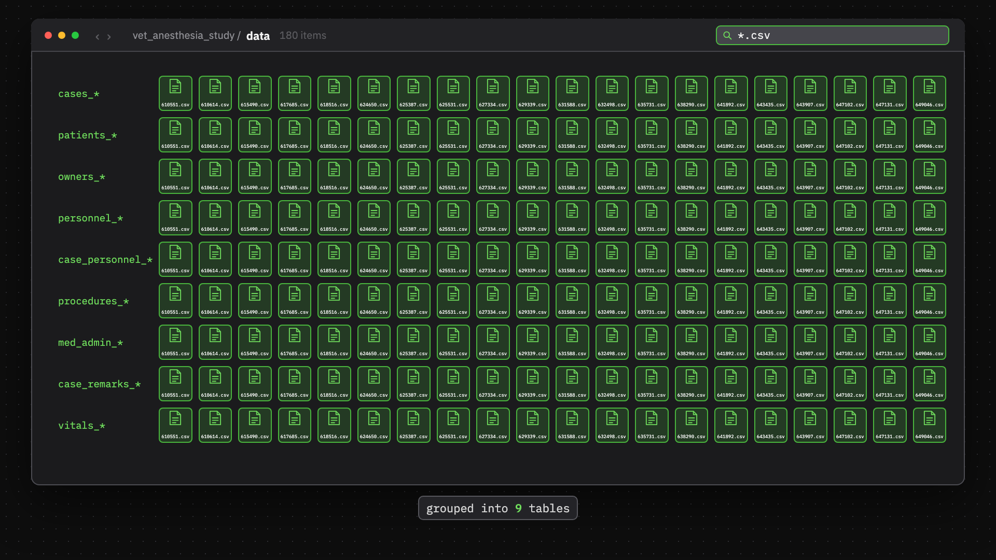This screenshot has width=996, height=560.
Task: Open 610551.csv in the cases_* row
Action: [x=175, y=93]
